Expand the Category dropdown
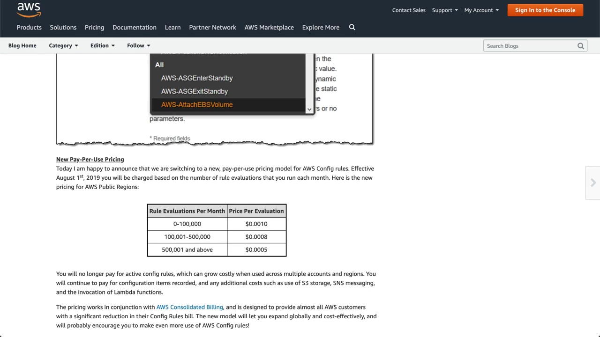The image size is (600, 337). (x=63, y=45)
